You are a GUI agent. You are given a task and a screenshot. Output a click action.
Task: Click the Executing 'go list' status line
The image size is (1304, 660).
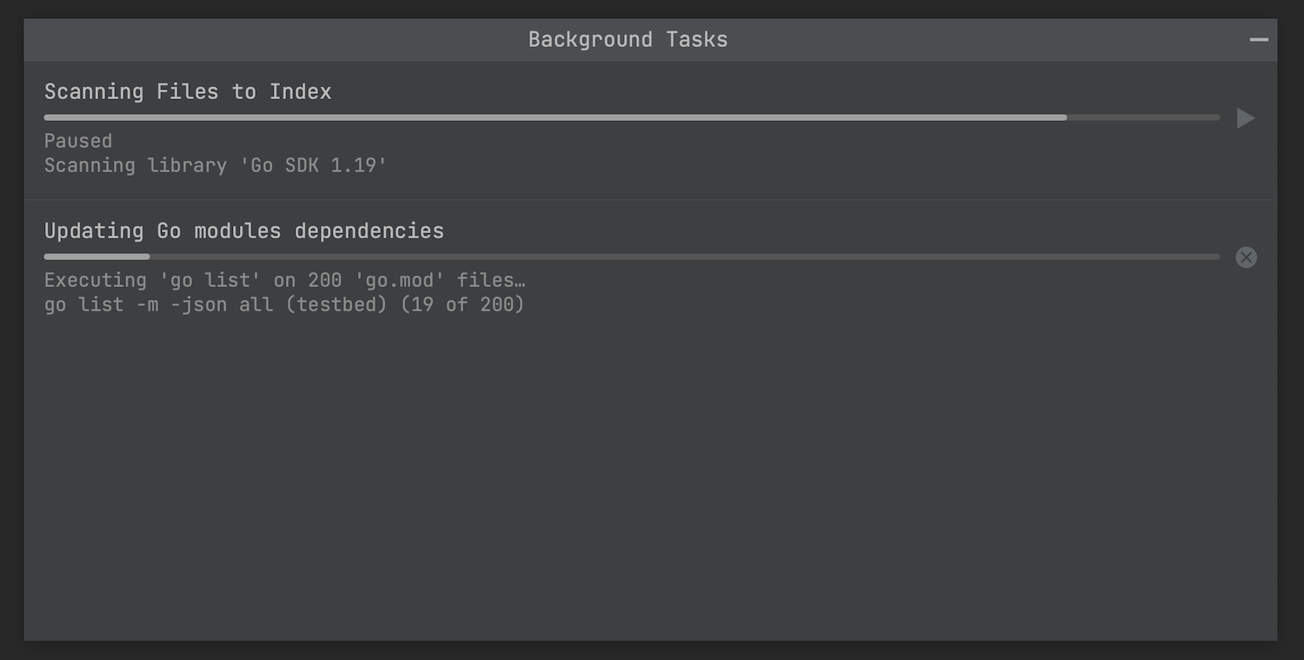click(284, 280)
